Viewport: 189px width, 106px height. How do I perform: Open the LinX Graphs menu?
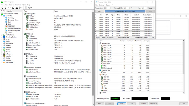[x=108, y=5]
